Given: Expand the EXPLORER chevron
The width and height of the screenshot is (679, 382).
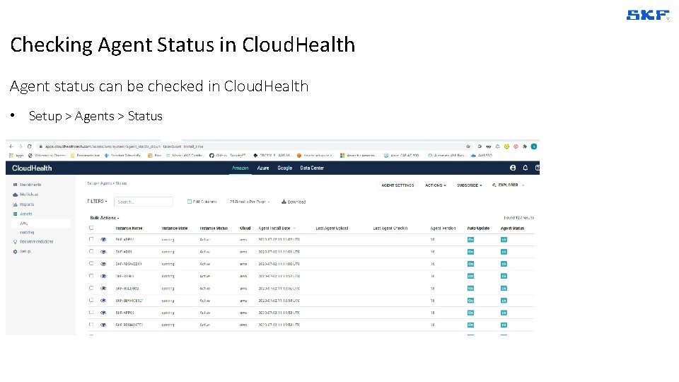Looking at the screenshot, I should pos(523,185).
